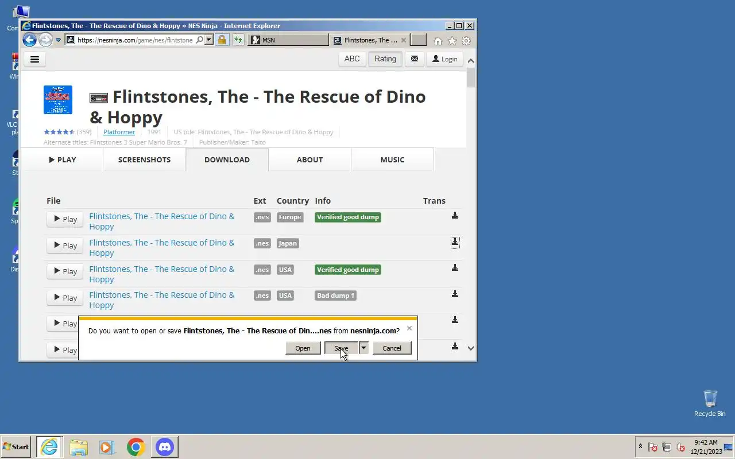Switch to the PLAY tab
The height and width of the screenshot is (459, 735).
[62, 160]
